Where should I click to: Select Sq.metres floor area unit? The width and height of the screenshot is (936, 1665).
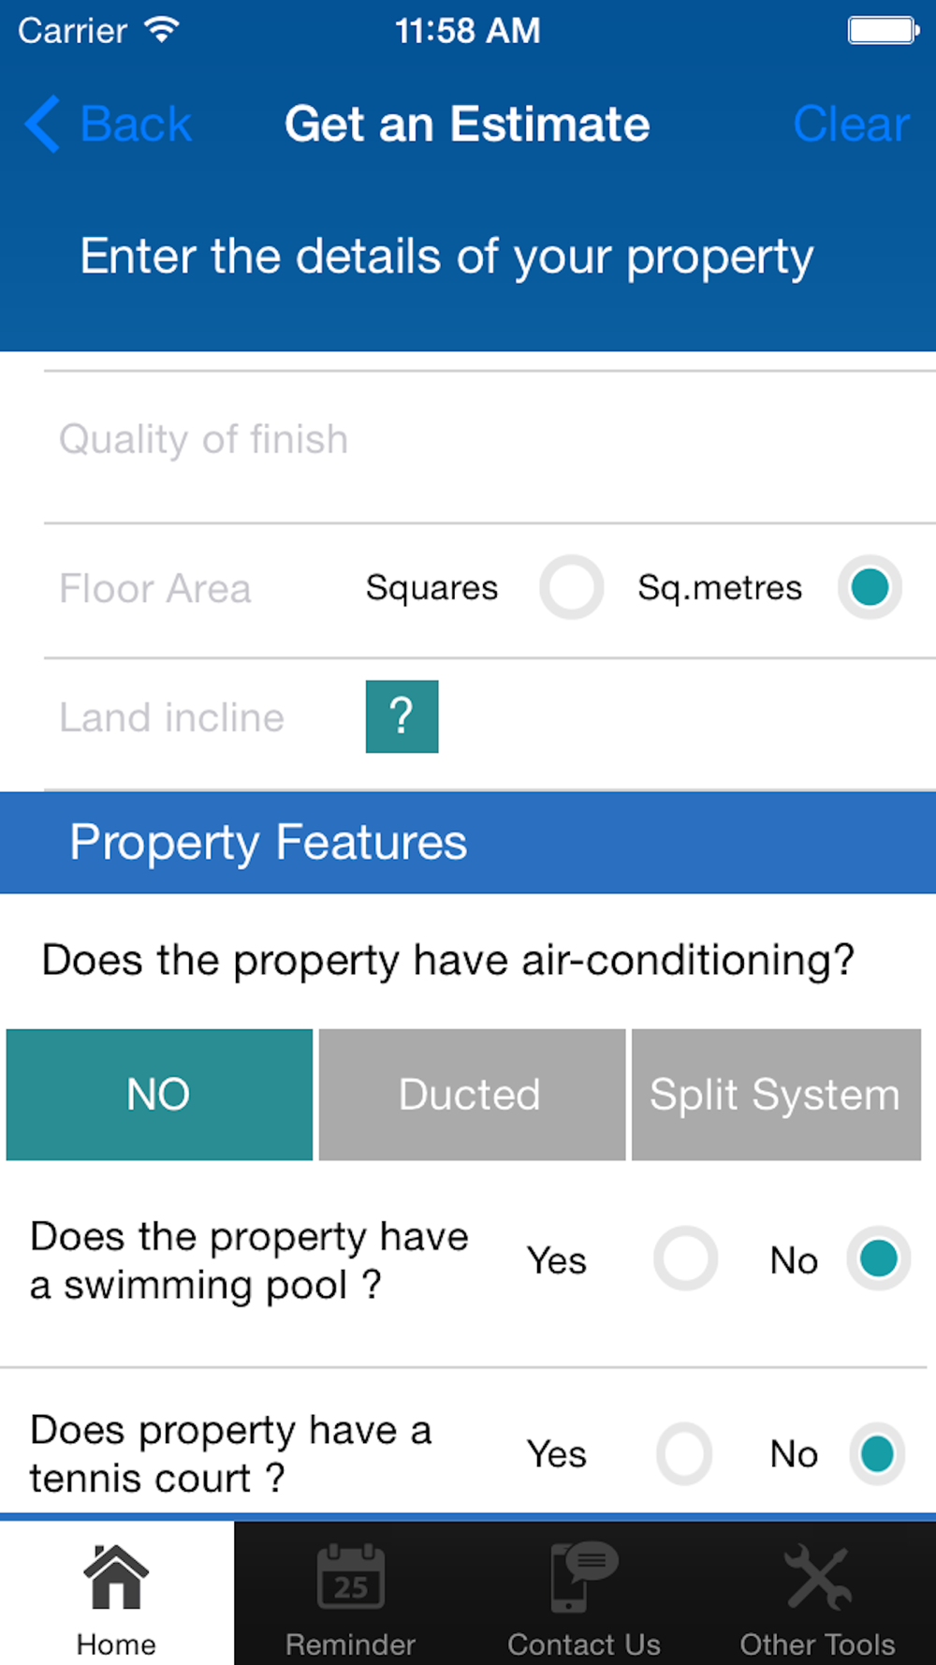[x=870, y=588]
